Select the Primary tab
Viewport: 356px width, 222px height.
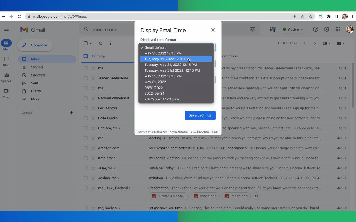(x=98, y=56)
